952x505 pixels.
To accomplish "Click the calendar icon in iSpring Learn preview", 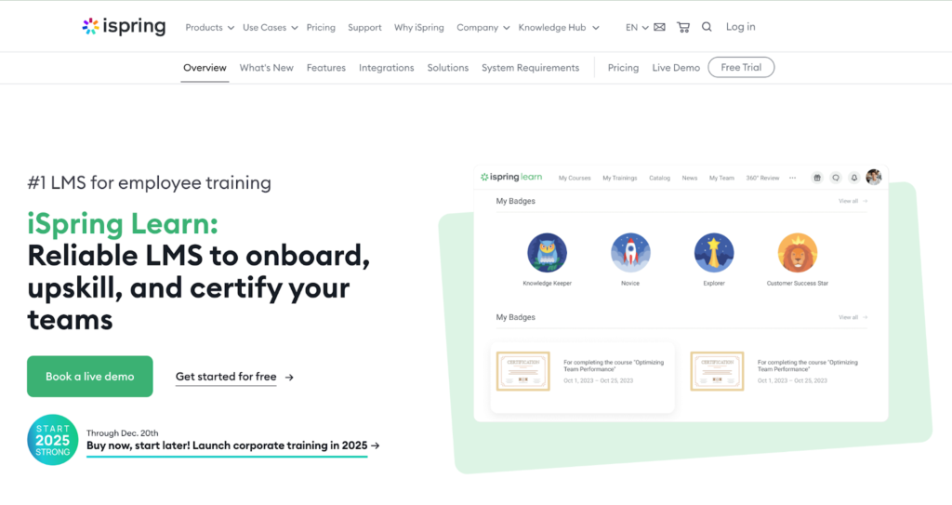I will [817, 178].
